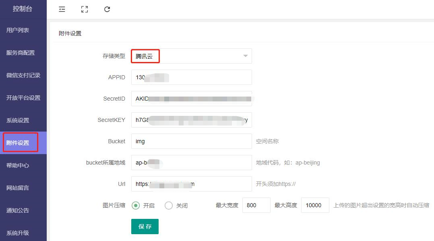Click the 最大高度 max height field
The image size is (434, 241).
[315, 205]
